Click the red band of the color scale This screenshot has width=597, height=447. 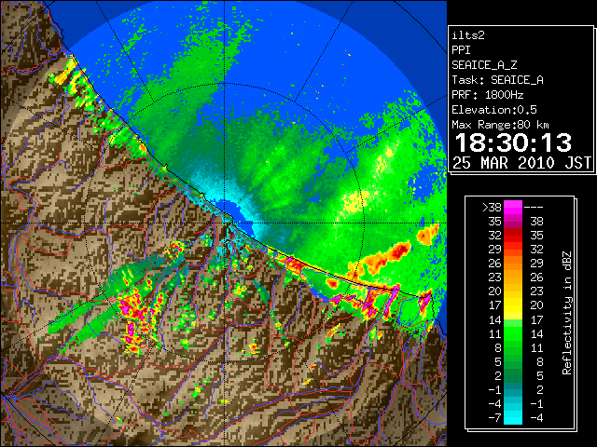513,236
